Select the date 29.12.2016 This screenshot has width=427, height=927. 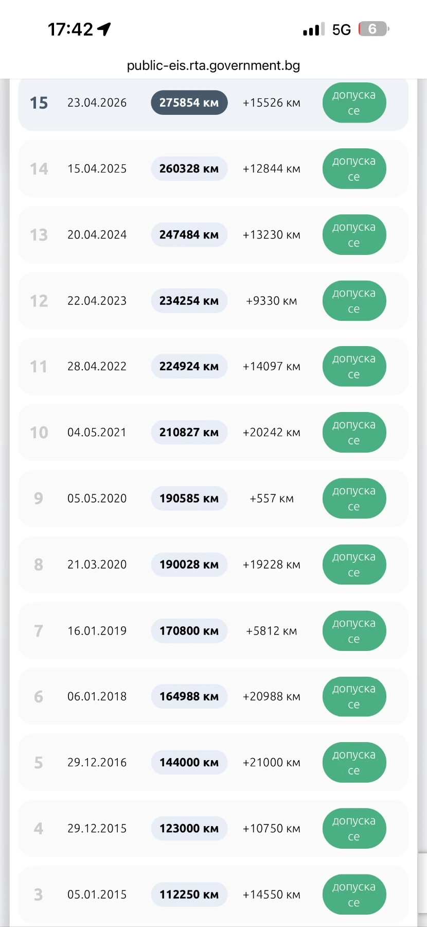(x=97, y=762)
